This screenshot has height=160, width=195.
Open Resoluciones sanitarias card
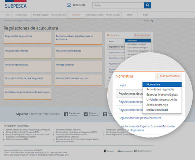pyautogui.click(x=28, y=53)
